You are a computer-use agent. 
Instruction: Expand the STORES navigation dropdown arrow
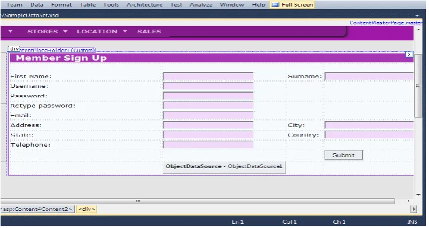coord(65,31)
